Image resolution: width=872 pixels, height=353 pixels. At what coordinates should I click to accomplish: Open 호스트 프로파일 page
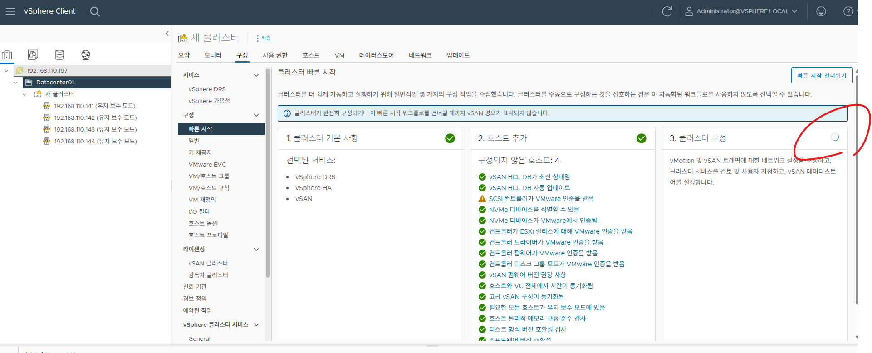[x=208, y=235]
